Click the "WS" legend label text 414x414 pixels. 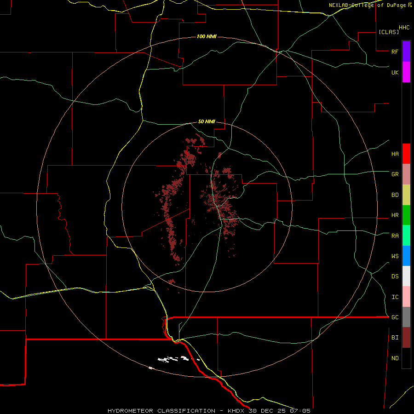tap(395, 256)
